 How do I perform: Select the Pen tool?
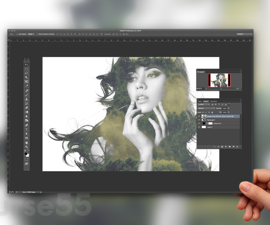pyautogui.click(x=27, y=125)
